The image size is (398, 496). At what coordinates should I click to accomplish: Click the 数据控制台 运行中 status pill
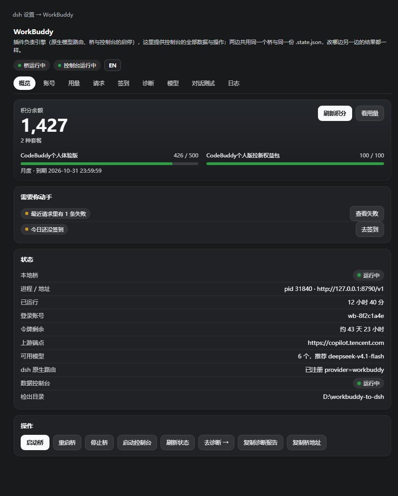coord(369,383)
